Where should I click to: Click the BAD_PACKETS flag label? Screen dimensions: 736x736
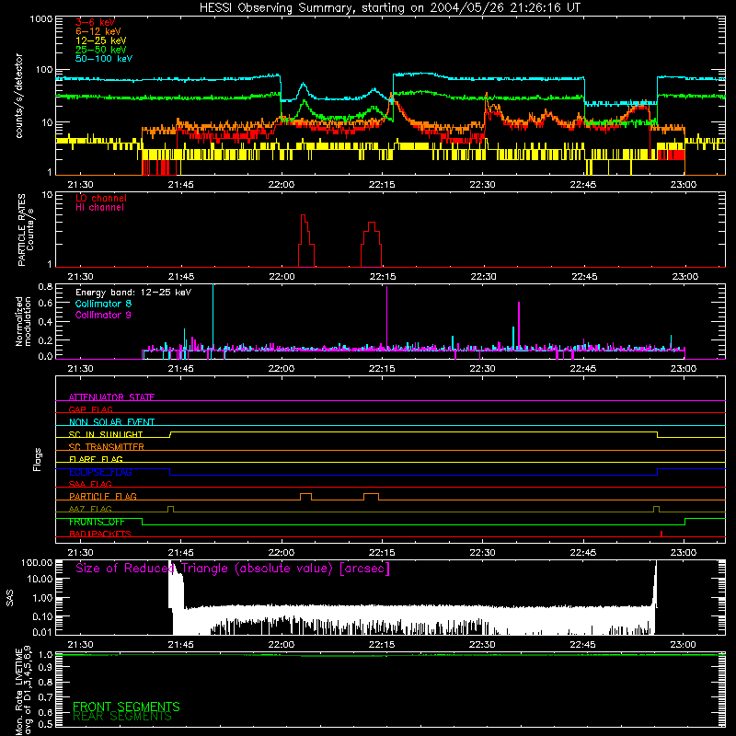[x=100, y=534]
